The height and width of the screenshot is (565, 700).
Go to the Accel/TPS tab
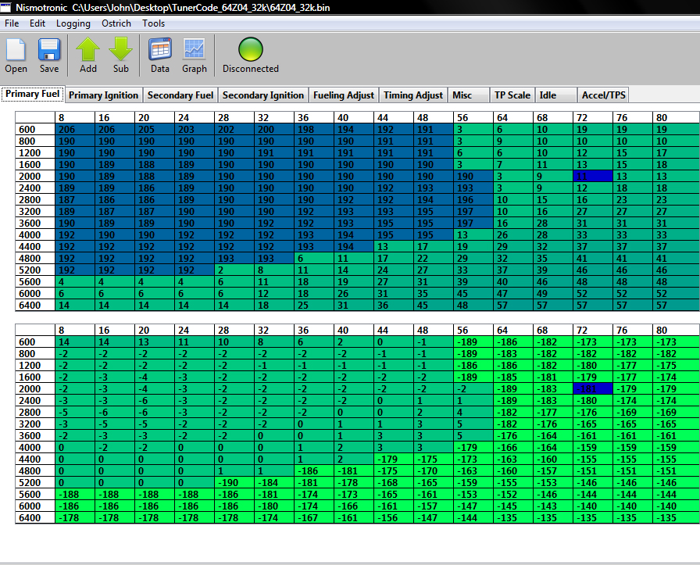click(604, 95)
